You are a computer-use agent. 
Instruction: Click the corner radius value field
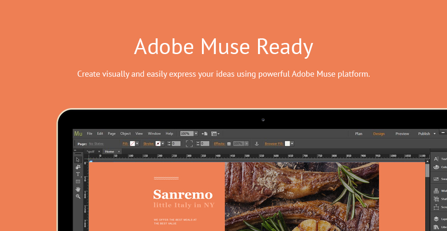[x=205, y=144]
